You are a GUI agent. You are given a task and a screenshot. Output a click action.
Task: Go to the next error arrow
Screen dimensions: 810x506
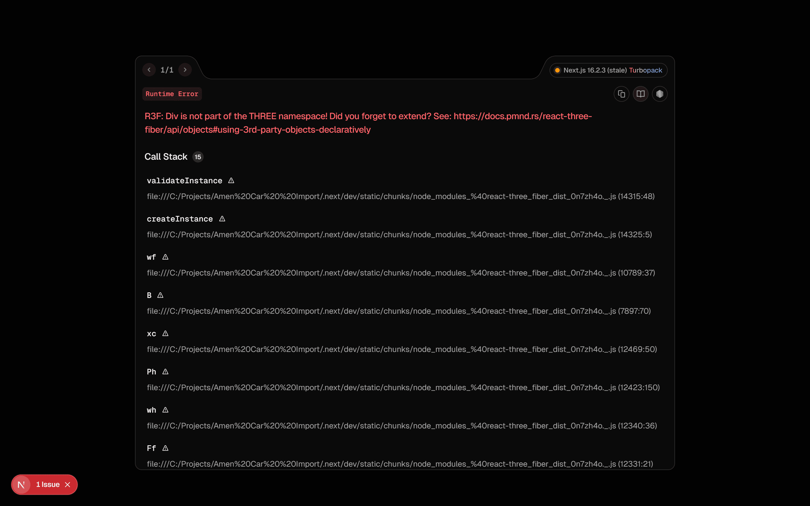point(185,70)
